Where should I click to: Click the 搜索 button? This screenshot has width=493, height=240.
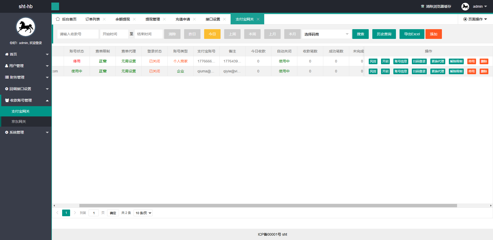click(x=360, y=34)
